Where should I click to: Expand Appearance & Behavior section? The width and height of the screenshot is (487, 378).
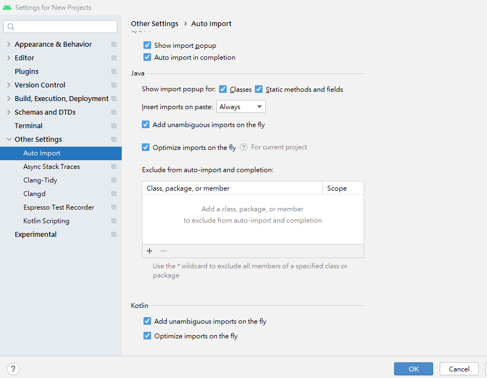(9, 45)
